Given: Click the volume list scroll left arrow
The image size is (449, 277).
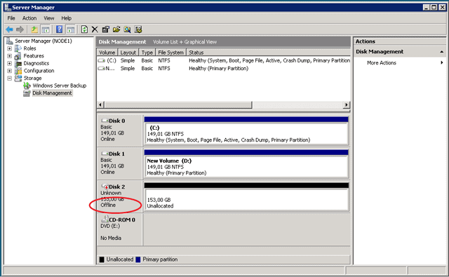Looking at the screenshot, I should click(x=100, y=104).
